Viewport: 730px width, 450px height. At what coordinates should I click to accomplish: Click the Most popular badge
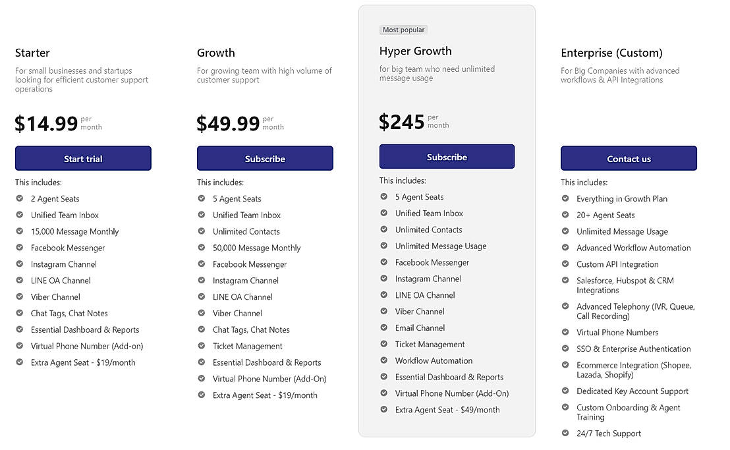pos(404,30)
